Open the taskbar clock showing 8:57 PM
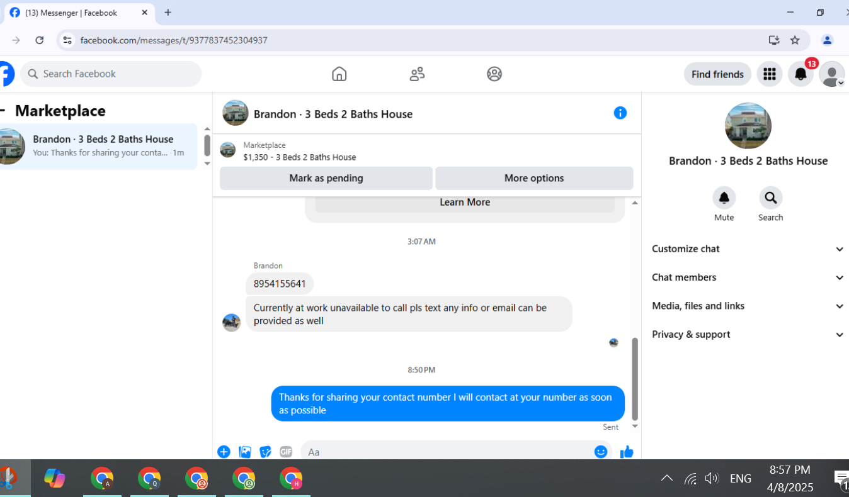 (x=790, y=479)
